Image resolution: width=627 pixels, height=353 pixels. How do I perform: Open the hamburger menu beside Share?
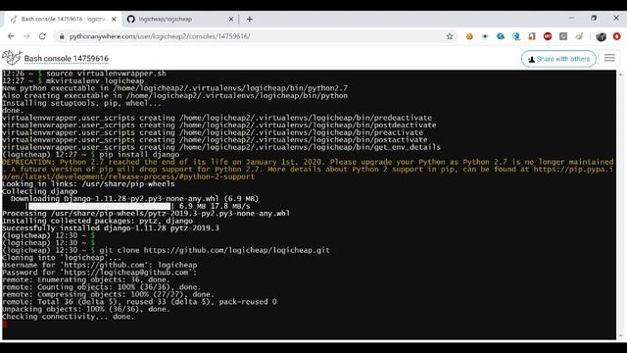pyautogui.click(x=609, y=58)
